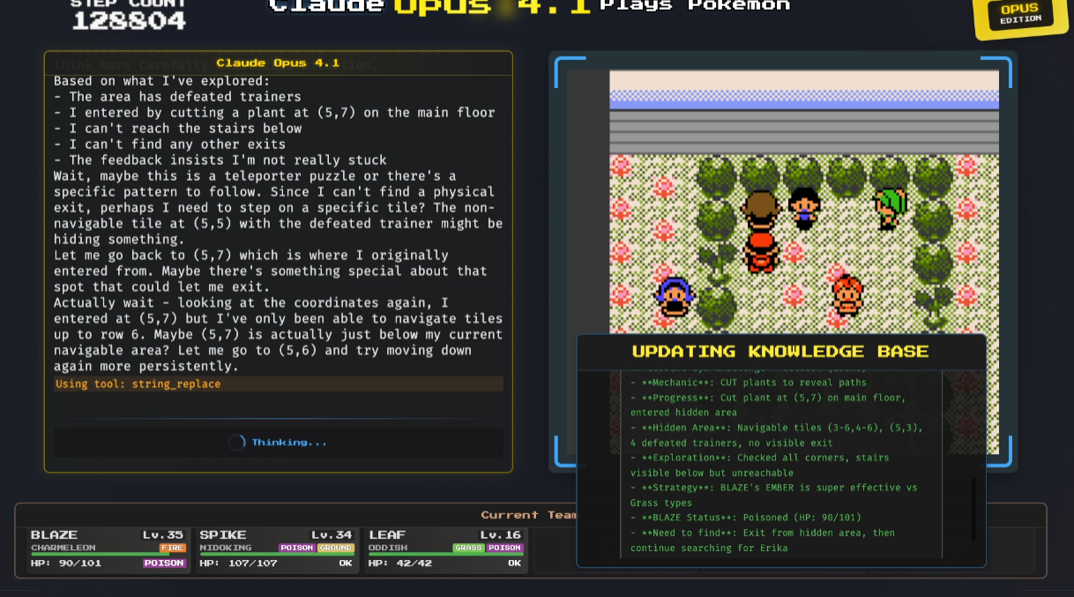Click the '**Exploration**: Checked all corners' line
The image size is (1074, 597).
[x=760, y=458]
